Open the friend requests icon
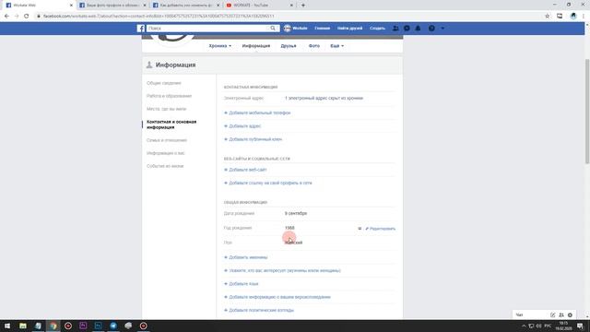The width and height of the screenshot is (590, 332). coord(395,29)
